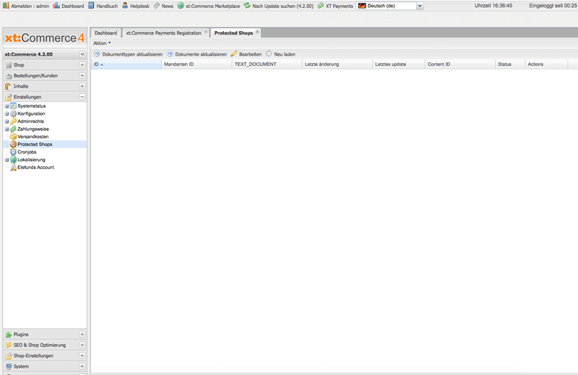Click the Cronjobs clock icon
Viewport: 578px width, 375px height.
point(13,152)
